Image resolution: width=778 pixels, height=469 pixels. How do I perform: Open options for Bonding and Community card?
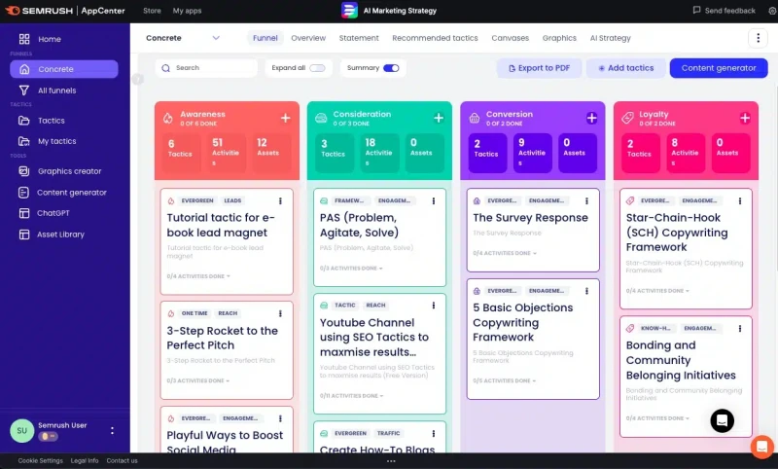click(740, 329)
